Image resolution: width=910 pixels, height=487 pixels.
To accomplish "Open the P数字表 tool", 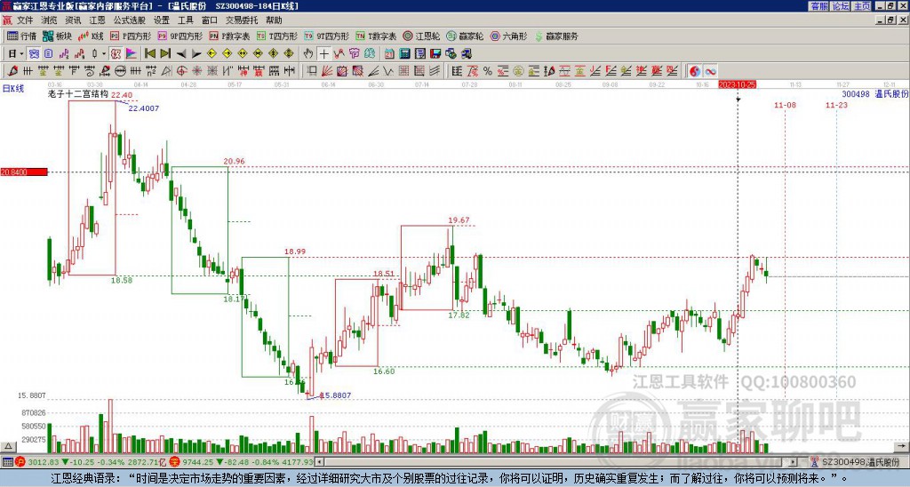I will 230,36.
